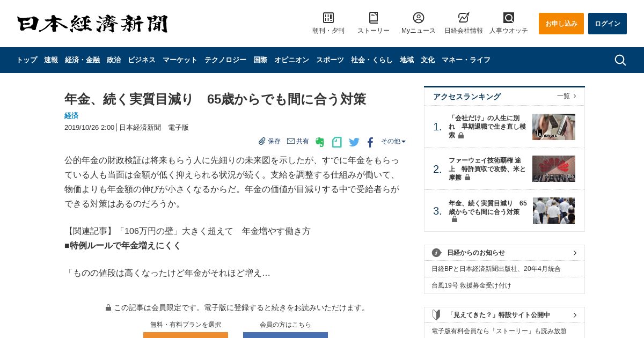Open the ビジネス section
Image resolution: width=644 pixels, height=338 pixels.
[x=142, y=60]
